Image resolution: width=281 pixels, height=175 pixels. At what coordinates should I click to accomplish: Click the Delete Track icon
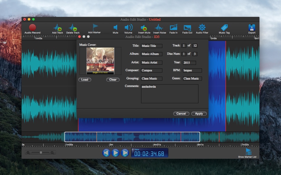[x=73, y=27]
